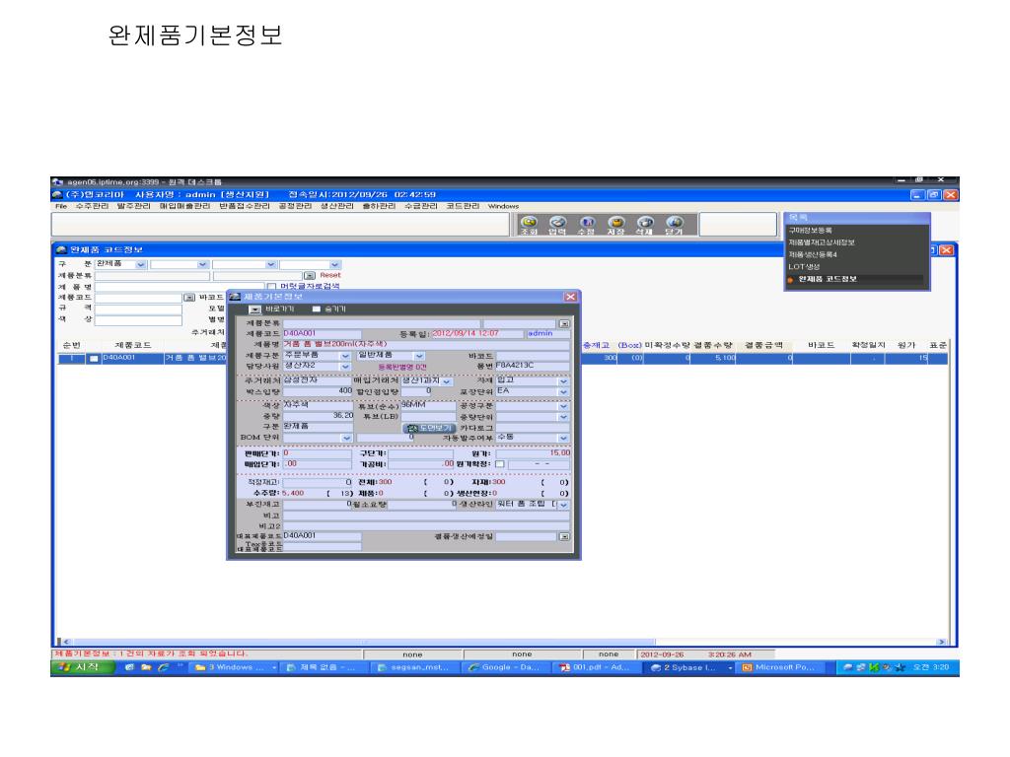Open the 생산라인 dropdown

(563, 505)
